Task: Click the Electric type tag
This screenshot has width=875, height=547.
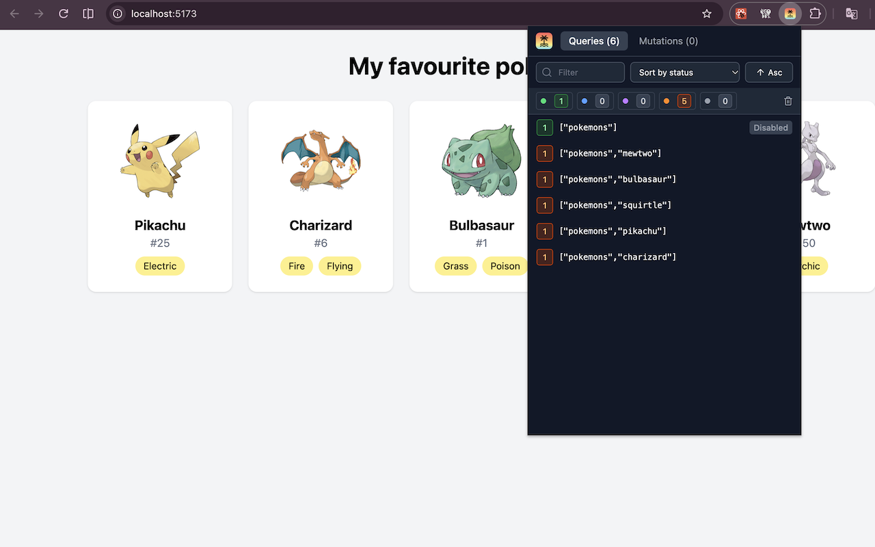Action: tap(160, 266)
